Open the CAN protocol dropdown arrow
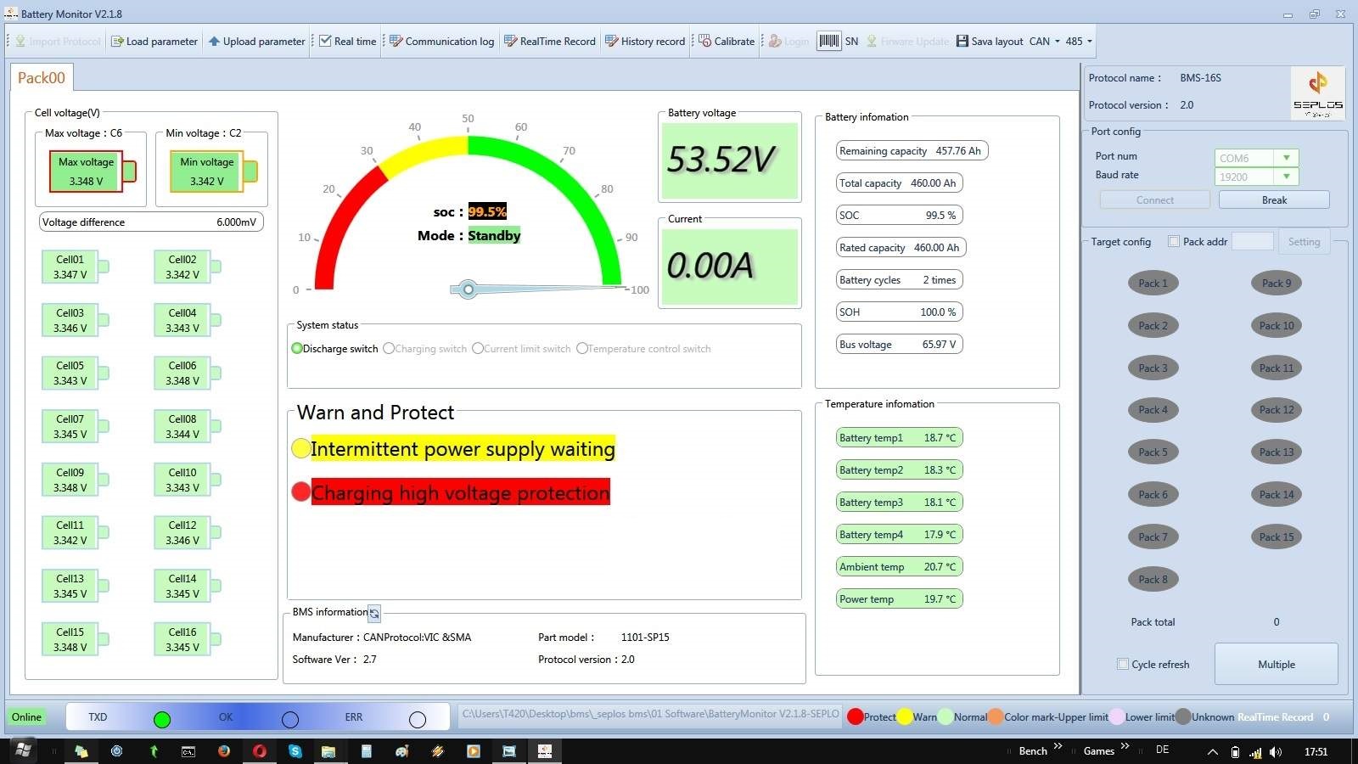This screenshot has height=764, width=1358. click(1058, 41)
